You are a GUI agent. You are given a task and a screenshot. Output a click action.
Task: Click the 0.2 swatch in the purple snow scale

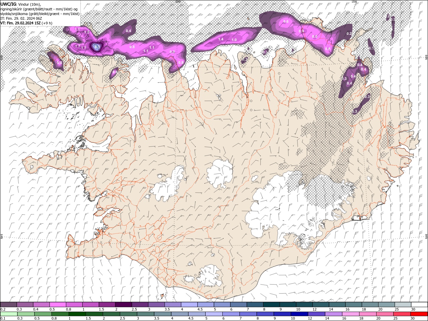pyautogui.click(x=8, y=305)
